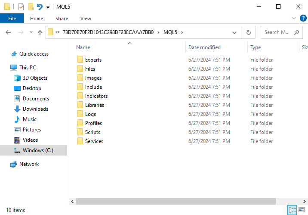This screenshot has width=308, height=215.
Task: Open Videos in the navigation pane
Action: click(x=30, y=140)
